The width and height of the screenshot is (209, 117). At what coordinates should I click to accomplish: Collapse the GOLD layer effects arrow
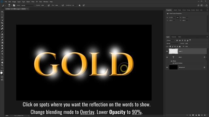point(206,57)
